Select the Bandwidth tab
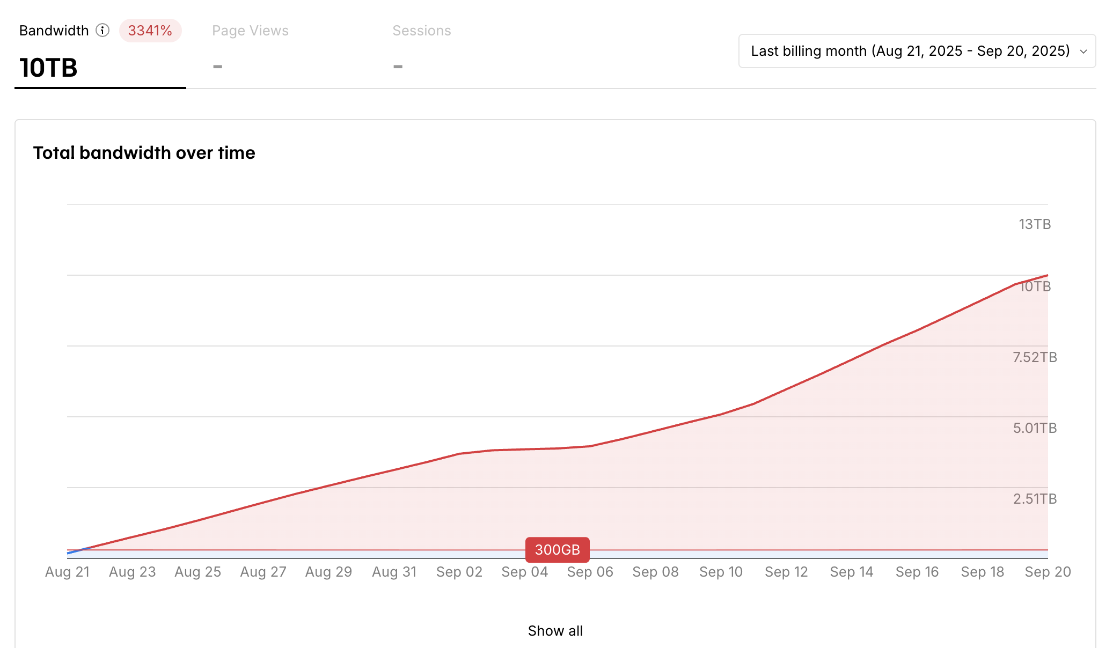 click(54, 31)
